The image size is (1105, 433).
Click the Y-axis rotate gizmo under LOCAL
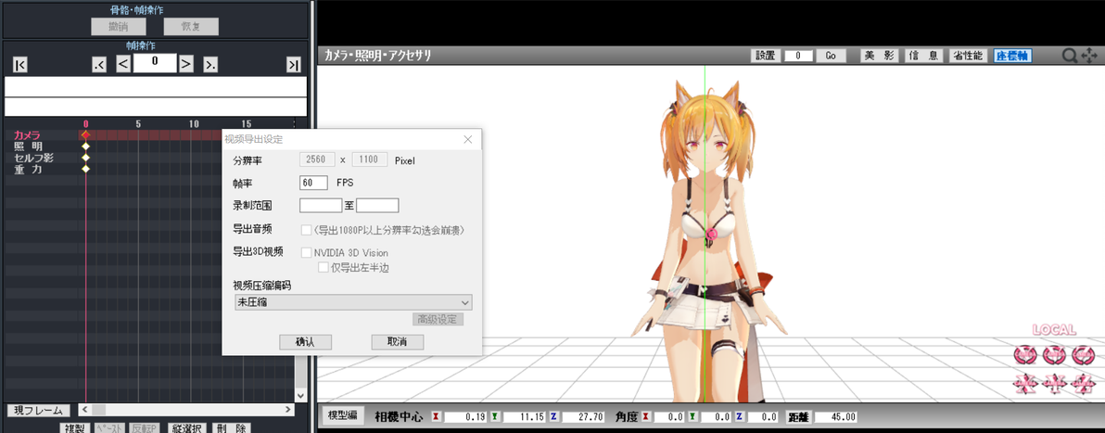(1054, 355)
